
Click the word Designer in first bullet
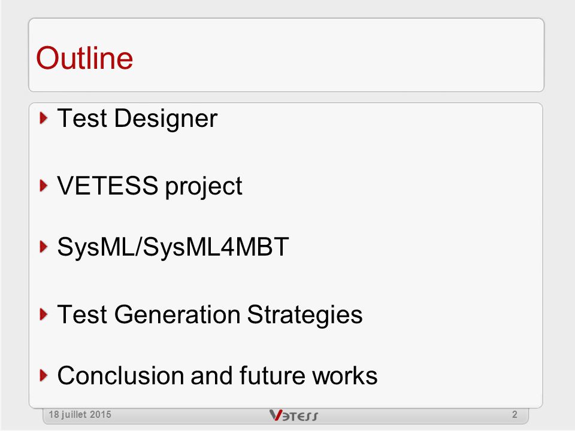[166, 119]
